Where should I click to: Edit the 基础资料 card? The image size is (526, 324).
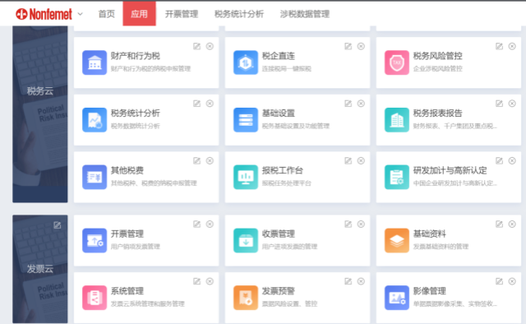tap(499, 224)
